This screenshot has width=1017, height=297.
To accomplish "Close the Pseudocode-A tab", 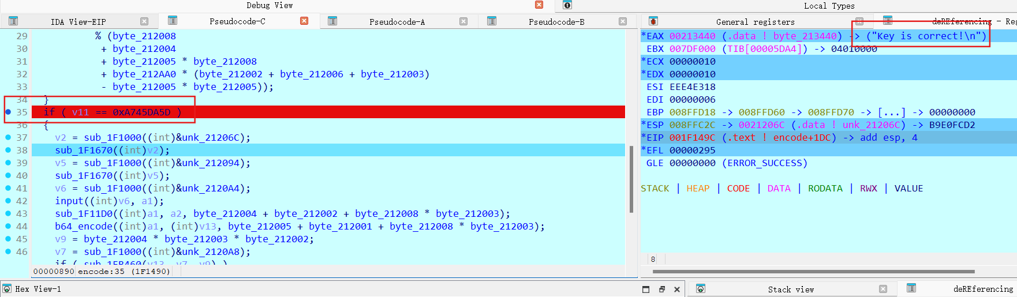I will pyautogui.click(x=463, y=21).
